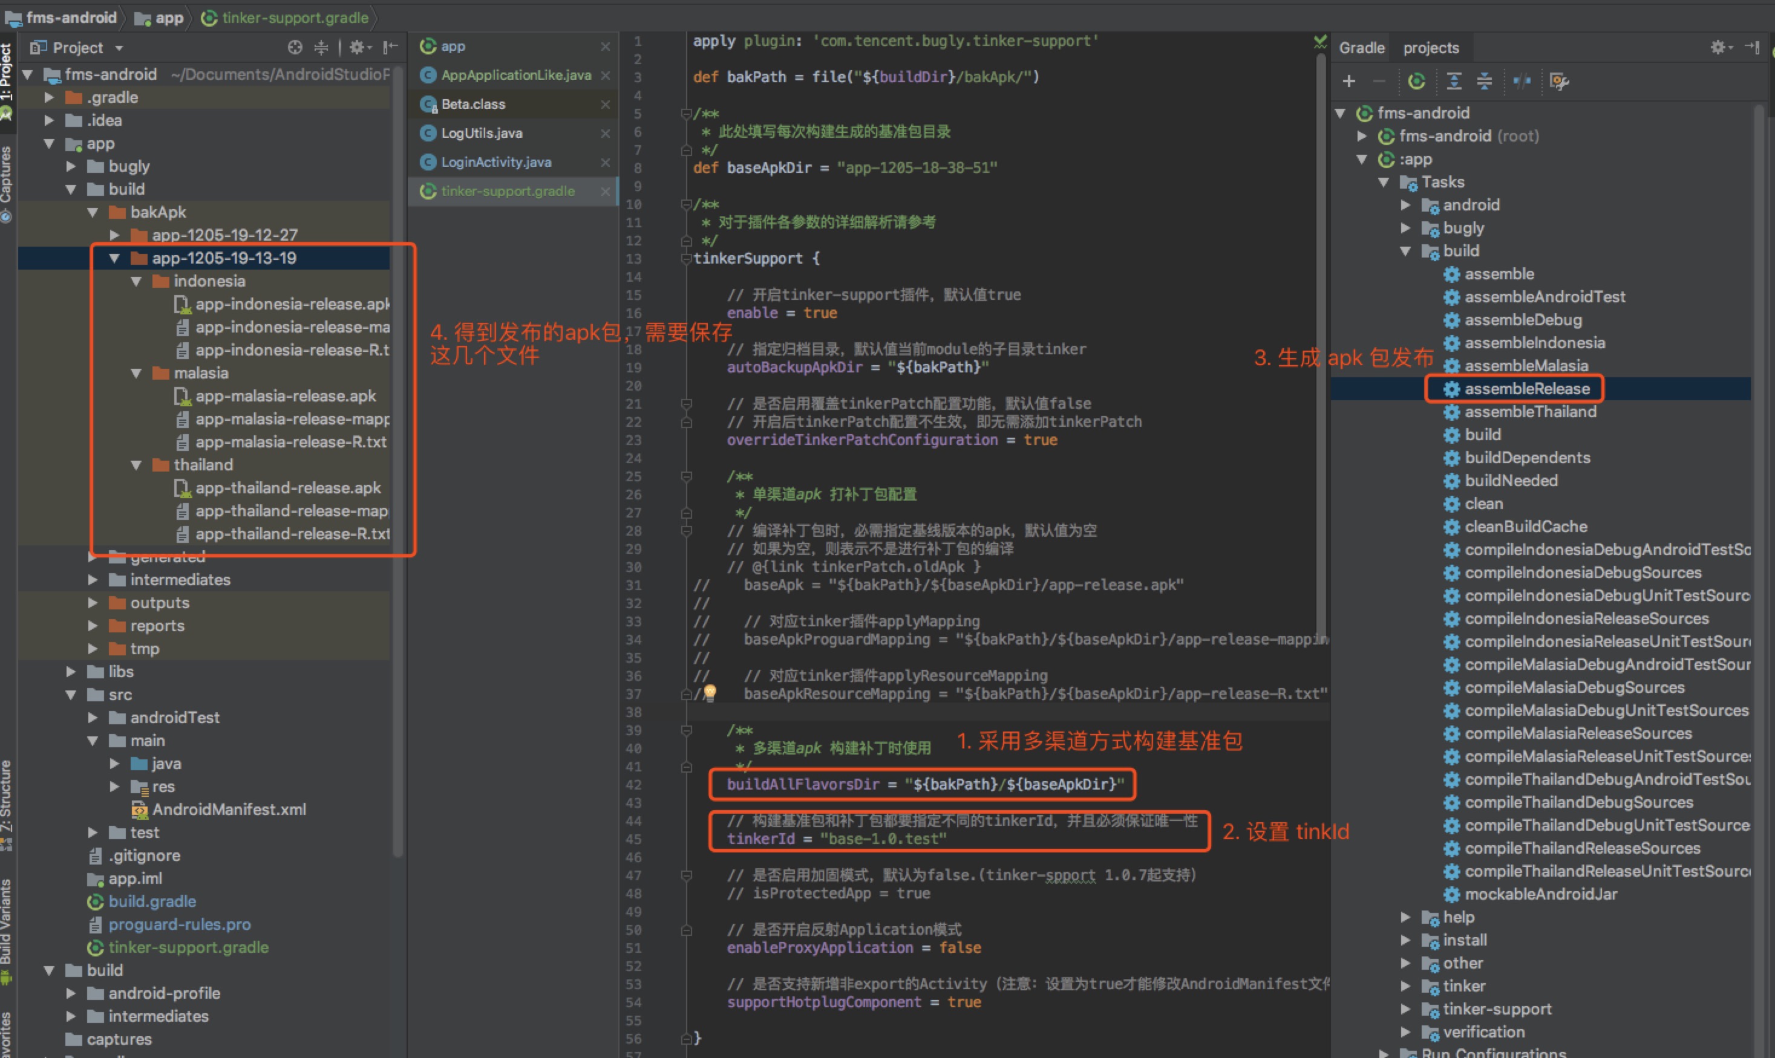Image resolution: width=1775 pixels, height=1058 pixels.
Task: Switch to the Beta.class editor tab
Action: click(x=473, y=104)
